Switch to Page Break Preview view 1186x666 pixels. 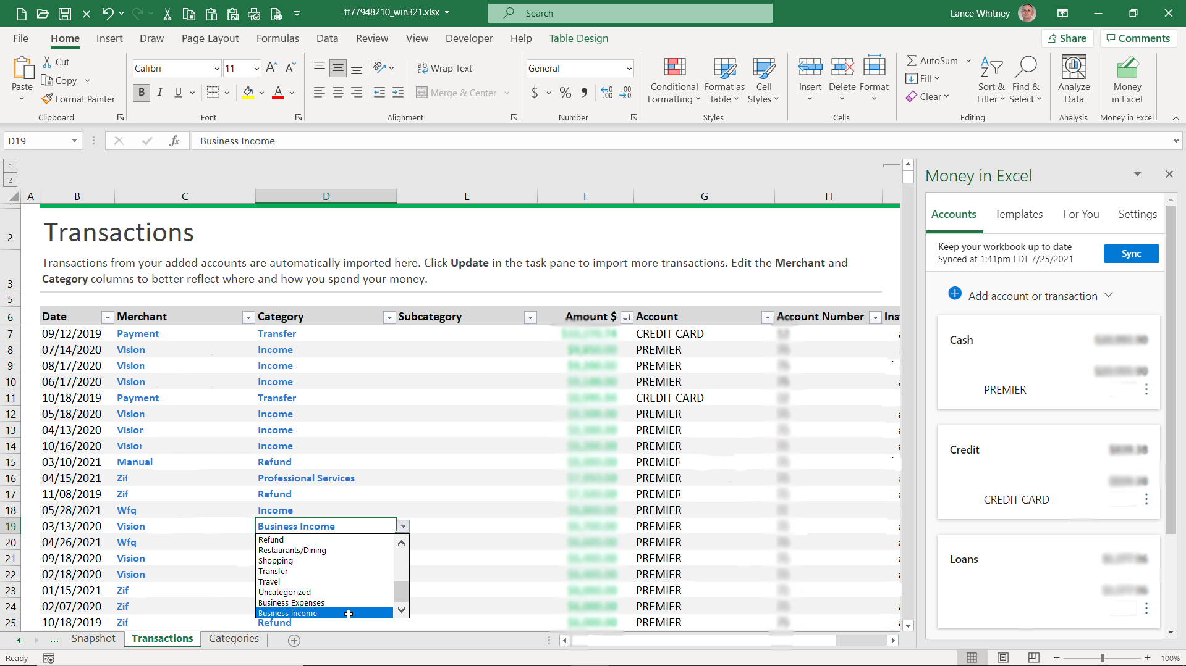(x=1034, y=658)
